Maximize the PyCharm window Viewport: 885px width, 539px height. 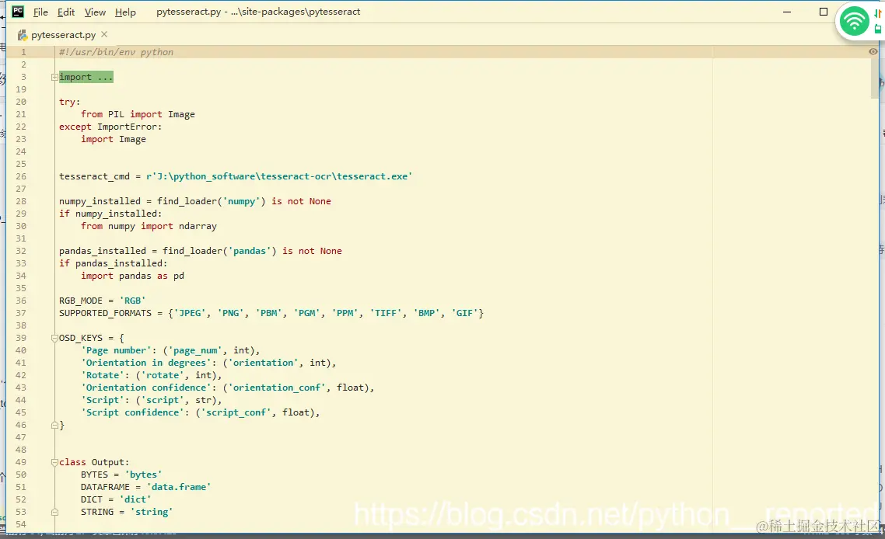click(824, 12)
